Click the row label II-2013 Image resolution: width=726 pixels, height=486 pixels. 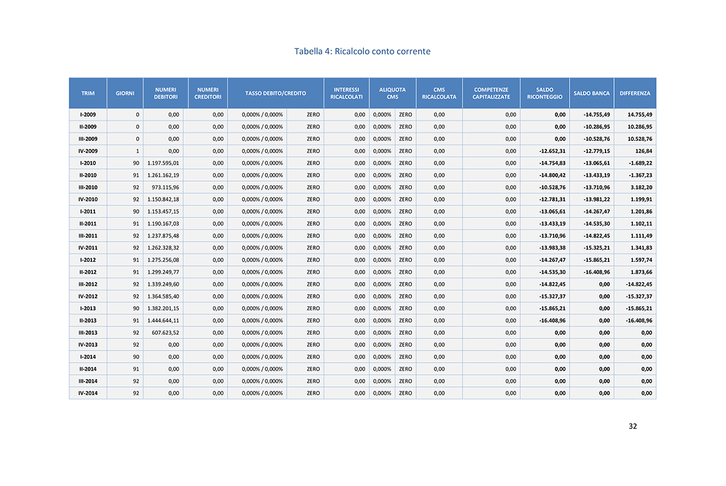pyautogui.click(x=88, y=320)
